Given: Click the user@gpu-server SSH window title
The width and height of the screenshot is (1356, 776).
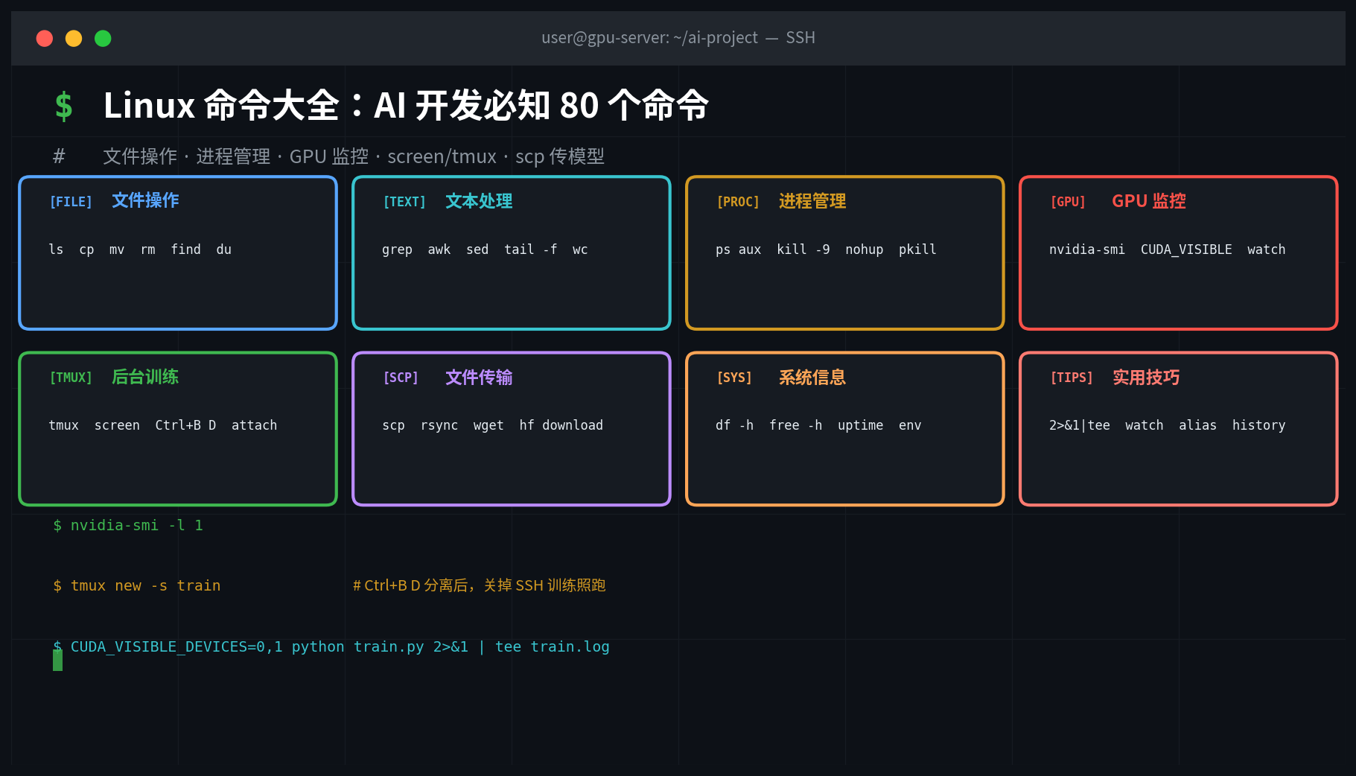Looking at the screenshot, I should click(678, 37).
